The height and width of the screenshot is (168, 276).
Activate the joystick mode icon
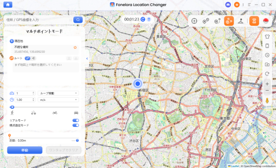tap(240, 21)
